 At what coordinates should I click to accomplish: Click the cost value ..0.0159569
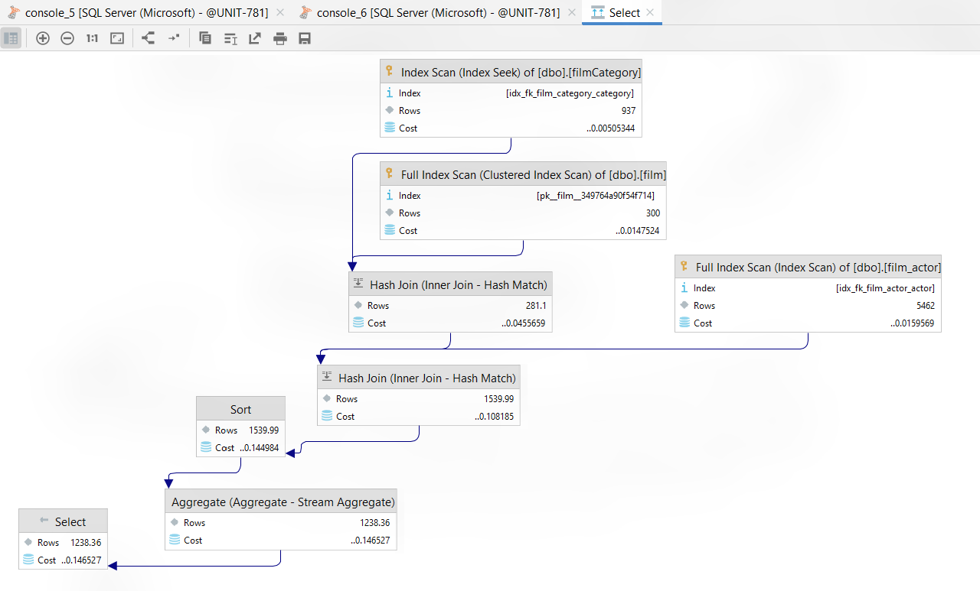tap(913, 323)
